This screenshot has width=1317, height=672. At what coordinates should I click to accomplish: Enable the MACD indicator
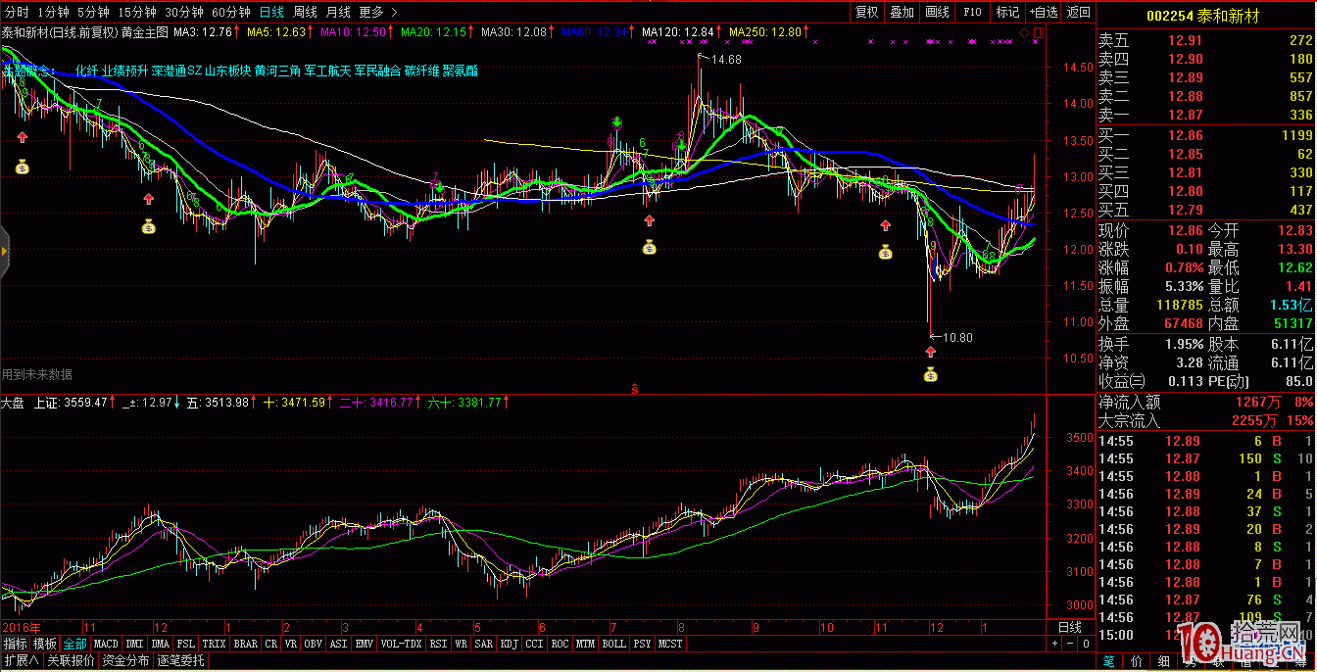(106, 644)
